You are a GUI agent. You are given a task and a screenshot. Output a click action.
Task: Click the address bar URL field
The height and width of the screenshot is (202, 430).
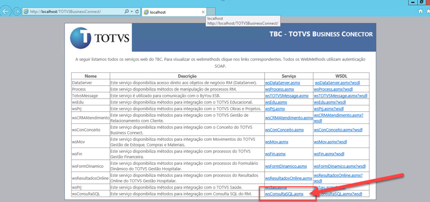73,12
